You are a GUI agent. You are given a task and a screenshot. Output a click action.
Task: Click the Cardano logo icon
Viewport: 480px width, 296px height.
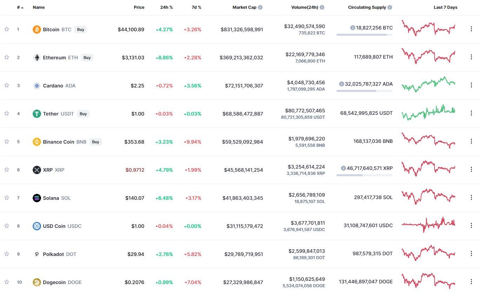pyautogui.click(x=37, y=86)
